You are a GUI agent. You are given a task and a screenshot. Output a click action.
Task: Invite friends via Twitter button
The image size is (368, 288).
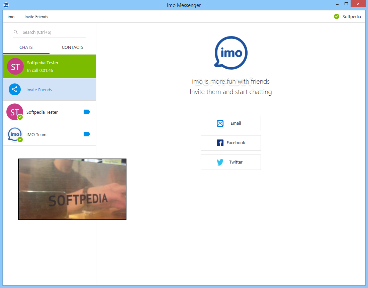(x=231, y=162)
